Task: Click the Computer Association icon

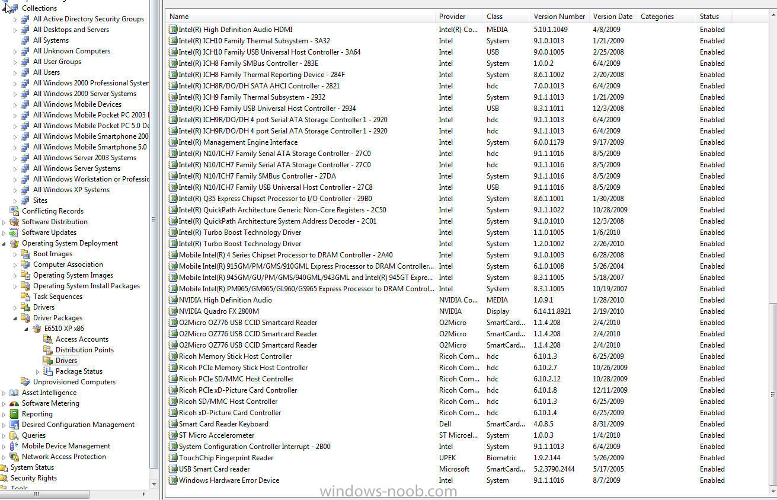Action: point(25,265)
